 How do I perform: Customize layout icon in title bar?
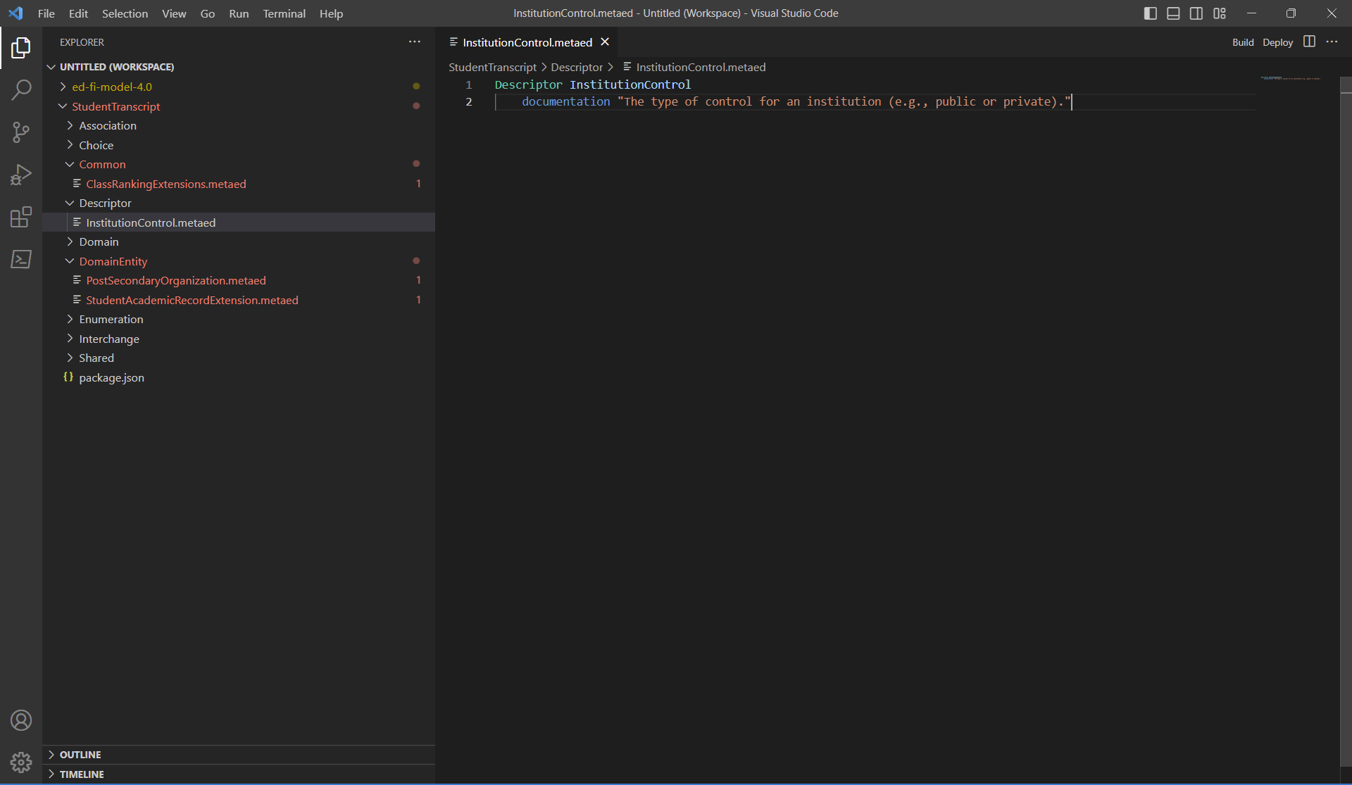1220,13
